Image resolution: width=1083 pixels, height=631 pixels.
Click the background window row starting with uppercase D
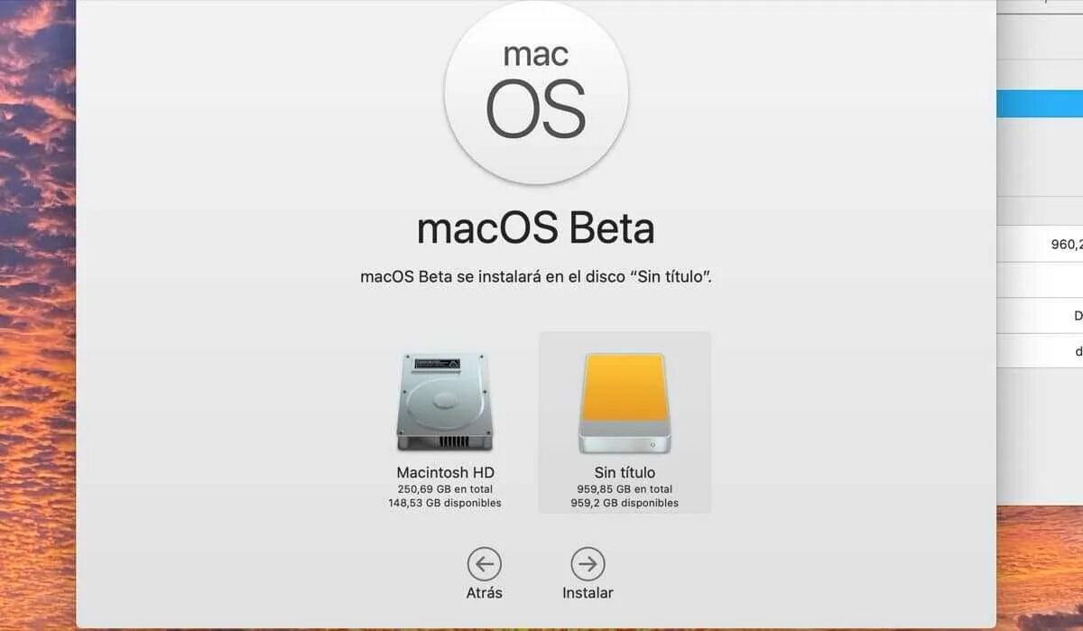(1040, 316)
